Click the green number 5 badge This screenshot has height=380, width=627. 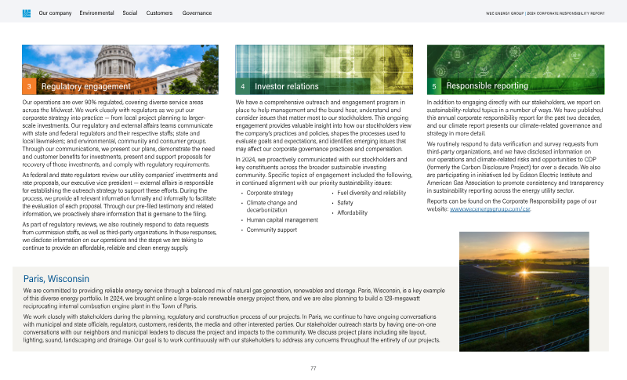coord(434,86)
